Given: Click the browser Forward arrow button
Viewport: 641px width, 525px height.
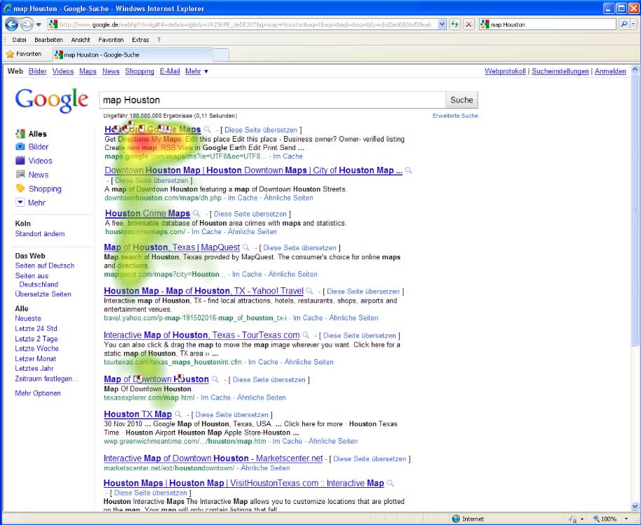Looking at the screenshot, I should (x=27, y=25).
